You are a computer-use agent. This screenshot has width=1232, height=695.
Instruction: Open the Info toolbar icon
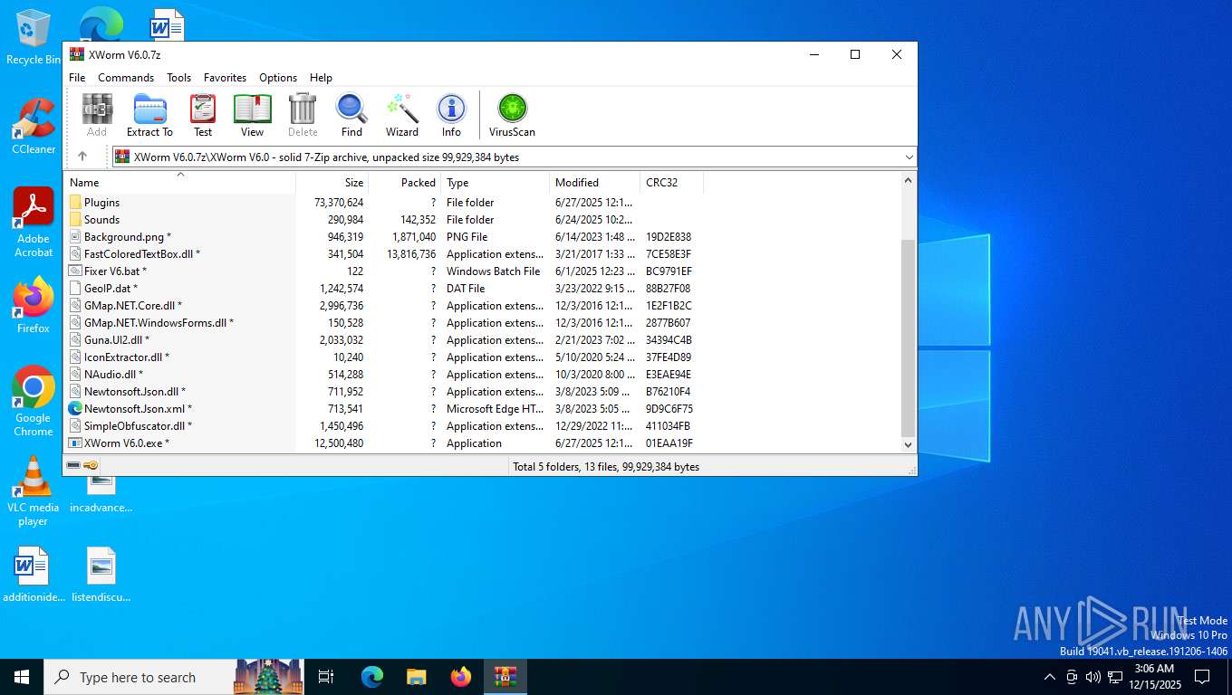451,115
